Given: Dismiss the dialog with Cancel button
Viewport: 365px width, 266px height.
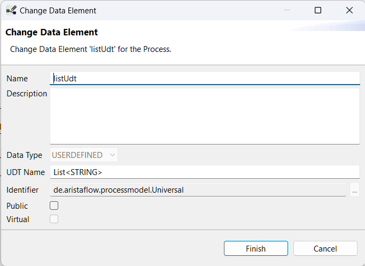Looking at the screenshot, I should [x=325, y=248].
